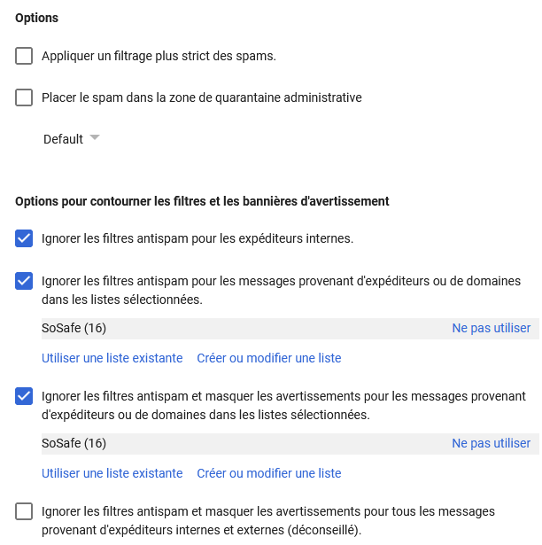Uncheck the hide-warnings checkbox for selected lists

pyautogui.click(x=24, y=396)
